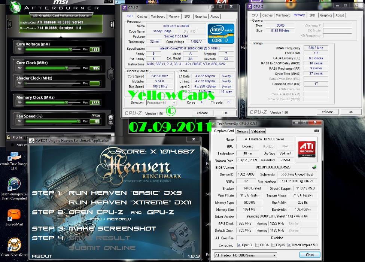The height and width of the screenshot is (262, 365).
Task: Click the GPU-Z BIOS save chip icon
Action: [x=314, y=167]
